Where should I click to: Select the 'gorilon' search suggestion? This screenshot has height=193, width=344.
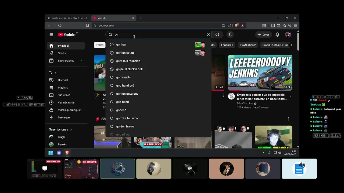[158, 44]
